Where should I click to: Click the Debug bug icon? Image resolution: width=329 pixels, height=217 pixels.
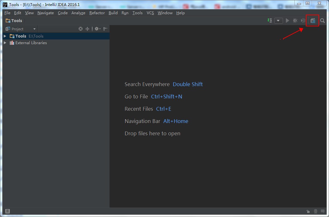[x=295, y=21]
